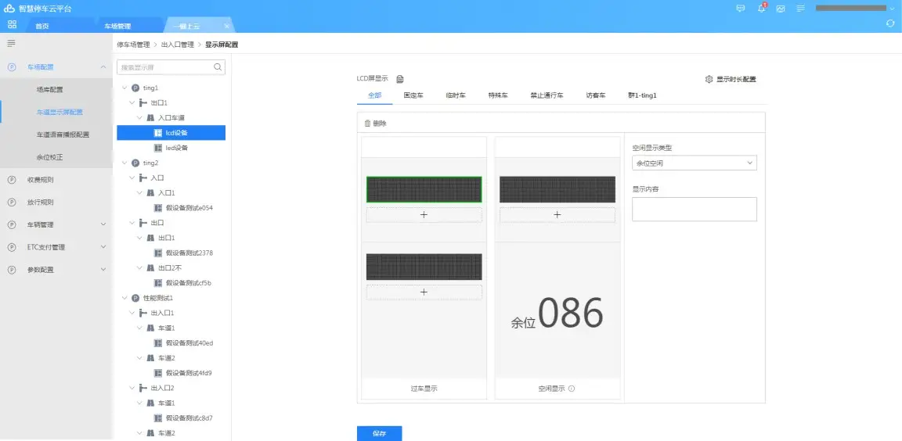Switch to the 访客车 tab
This screenshot has width=902, height=441.
tap(596, 95)
